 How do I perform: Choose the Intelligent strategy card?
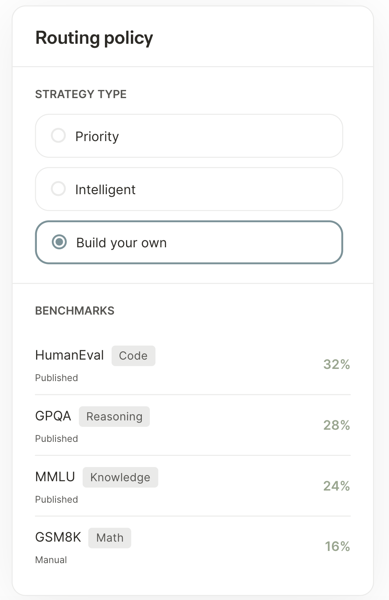tap(189, 189)
